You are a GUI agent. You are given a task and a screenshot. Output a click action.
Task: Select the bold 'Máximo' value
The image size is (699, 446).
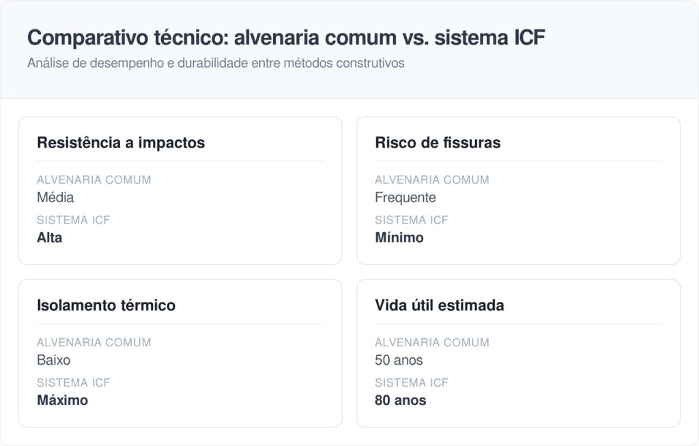pyautogui.click(x=62, y=400)
